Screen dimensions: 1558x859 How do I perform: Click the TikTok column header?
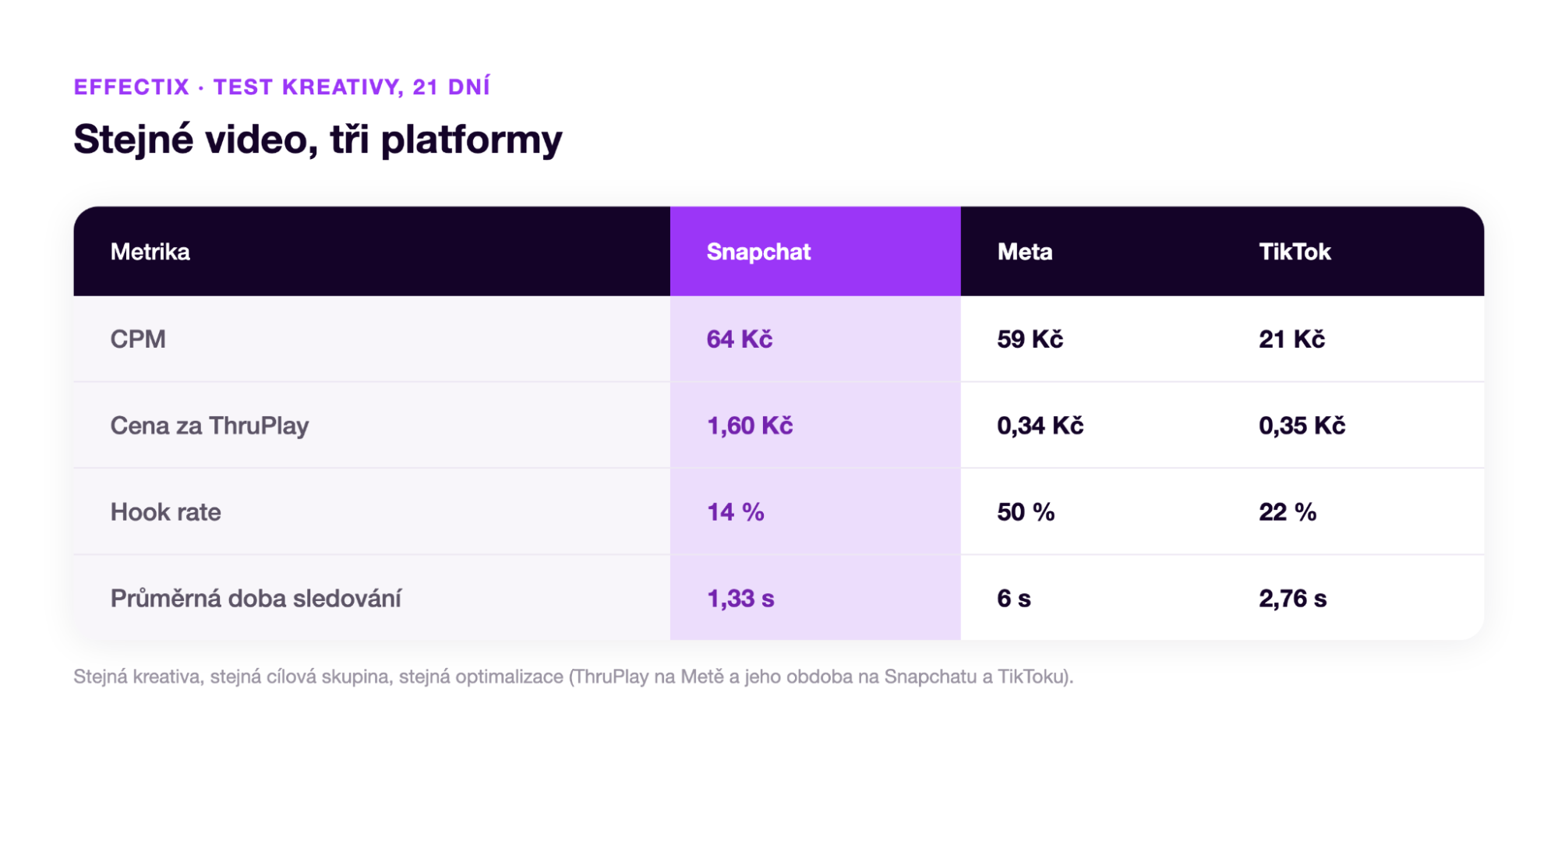coord(1294,252)
